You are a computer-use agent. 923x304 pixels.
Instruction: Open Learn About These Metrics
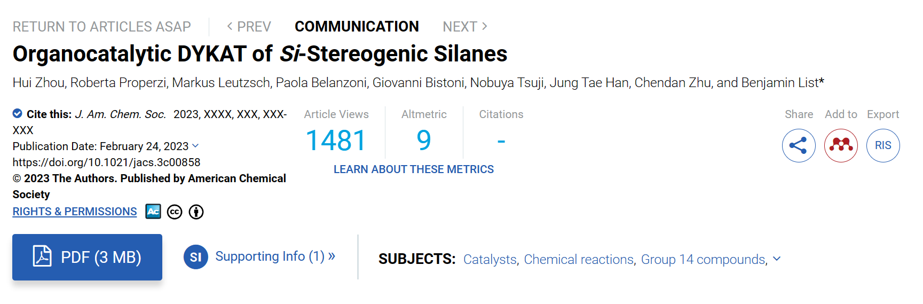[x=414, y=169]
